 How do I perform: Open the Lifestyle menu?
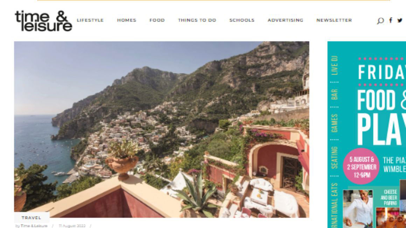click(x=90, y=20)
